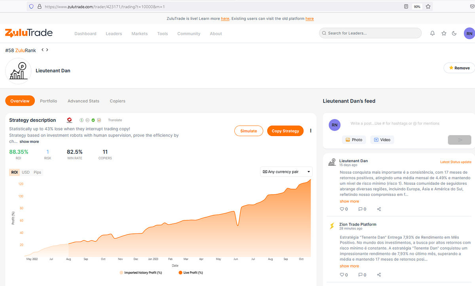Switch chart to USD mode
The width and height of the screenshot is (475, 286).
tap(26, 172)
